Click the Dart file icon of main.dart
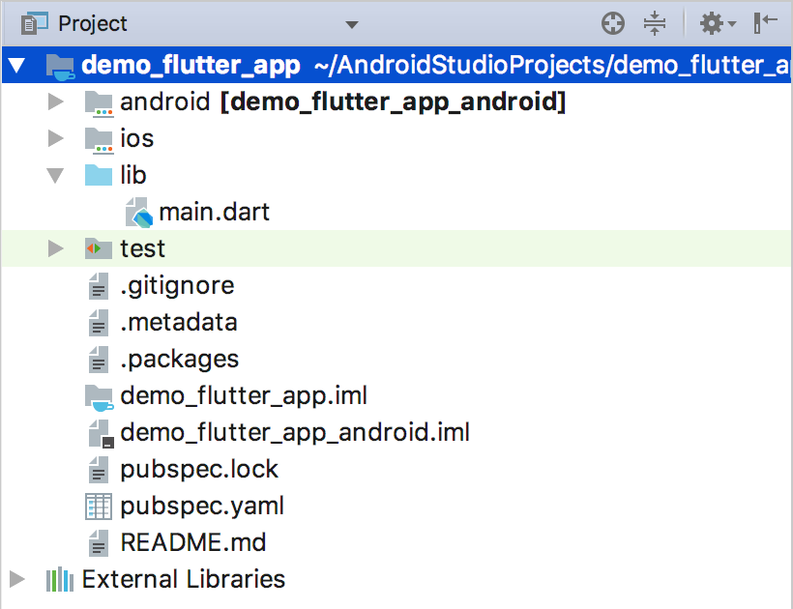The height and width of the screenshot is (609, 793). point(139,213)
